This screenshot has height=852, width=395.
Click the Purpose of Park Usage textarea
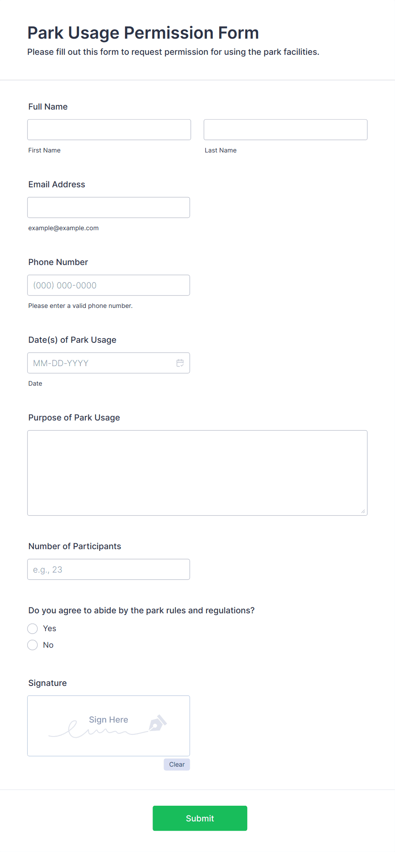(197, 473)
